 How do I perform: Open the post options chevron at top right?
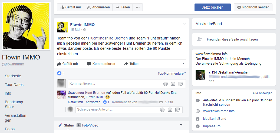(185, 24)
